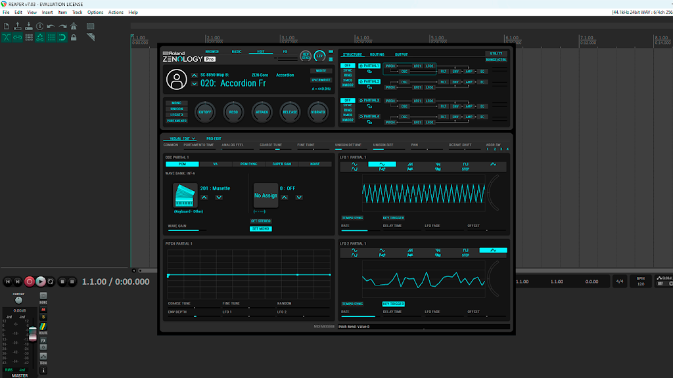Open ZENOLOGY user profile icon
This screenshot has width=673, height=378.
click(176, 79)
